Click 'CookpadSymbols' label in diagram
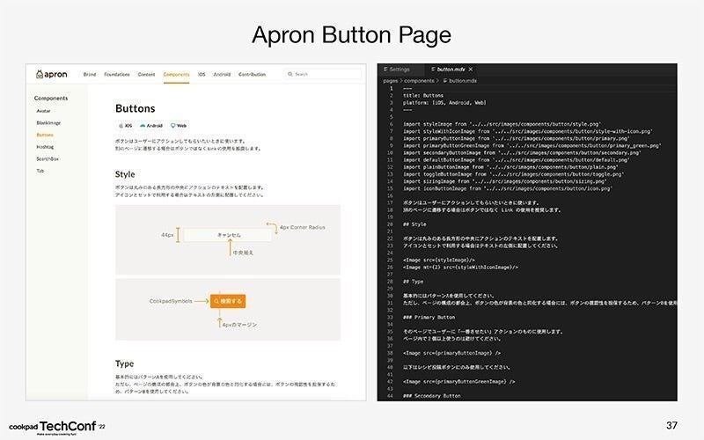 (171, 301)
